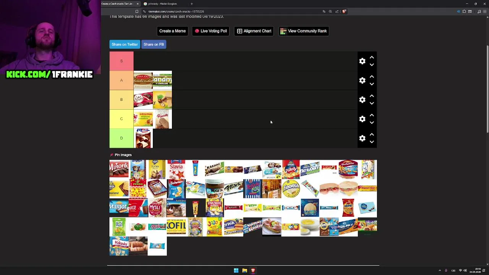Click the Create a Meme button
Screen dimensions: 489x275
(x=172, y=31)
